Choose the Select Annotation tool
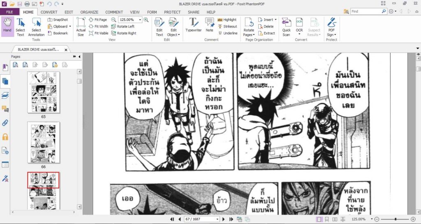The image size is (421, 224). pyautogui.click(x=36, y=27)
